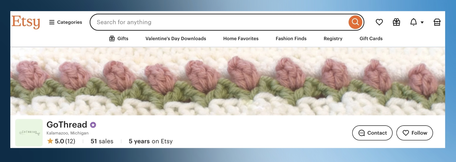Open the Shop Manager storefront icon
Image resolution: width=456 pixels, height=162 pixels.
point(437,22)
